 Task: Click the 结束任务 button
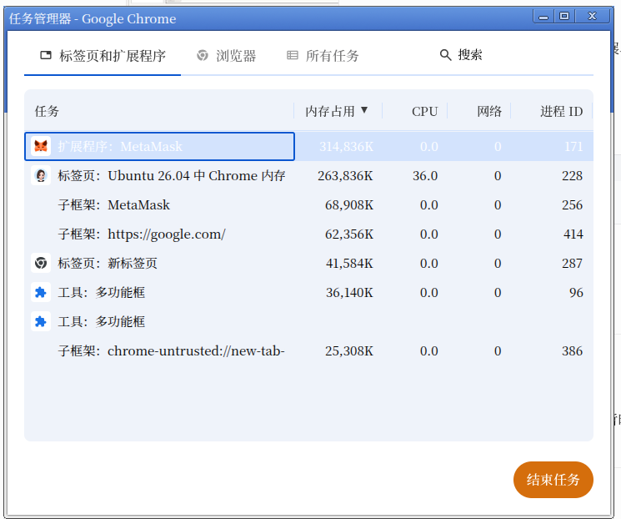[553, 479]
